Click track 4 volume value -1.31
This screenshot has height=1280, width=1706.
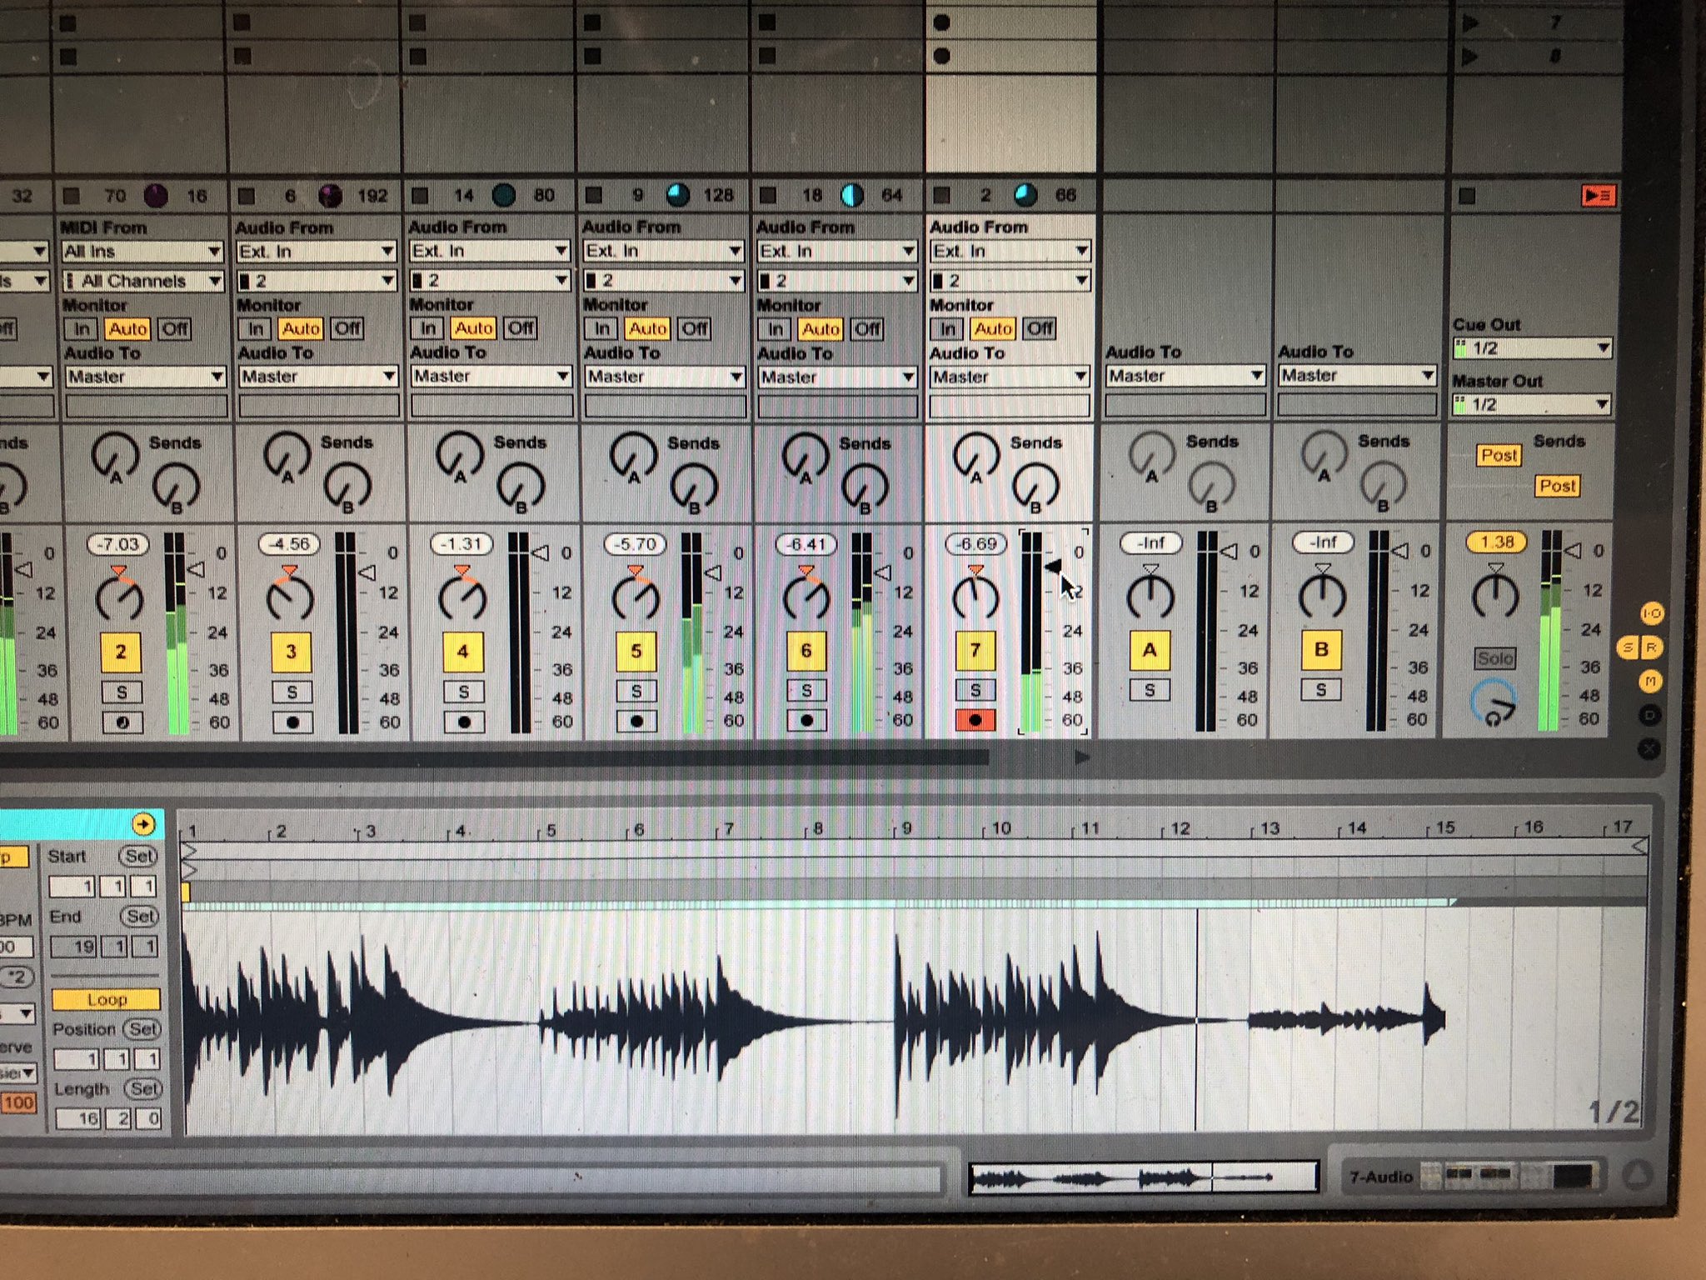click(x=462, y=544)
